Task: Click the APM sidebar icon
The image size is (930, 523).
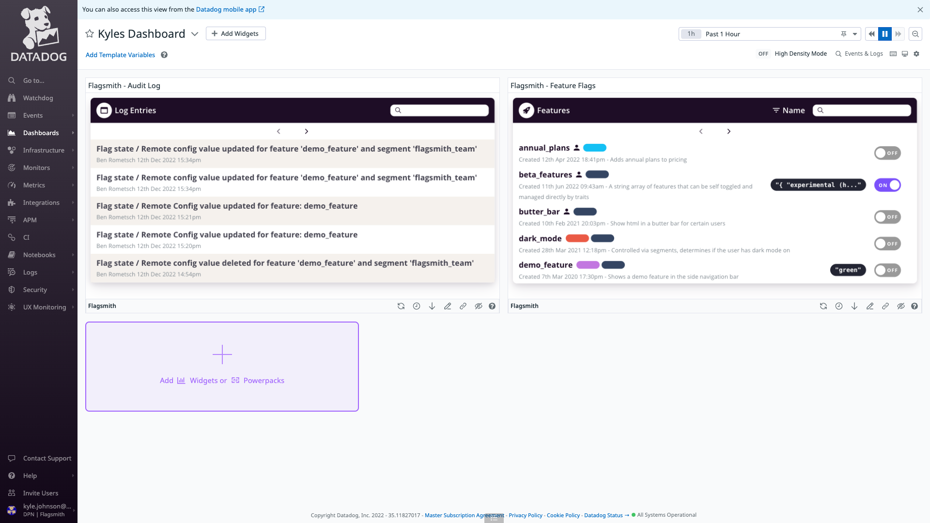Action: [12, 220]
